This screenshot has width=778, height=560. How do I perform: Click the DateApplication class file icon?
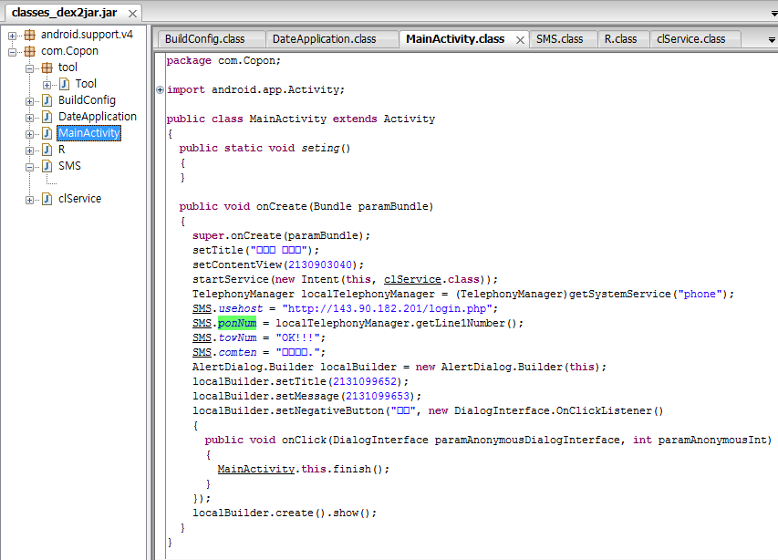(x=47, y=117)
